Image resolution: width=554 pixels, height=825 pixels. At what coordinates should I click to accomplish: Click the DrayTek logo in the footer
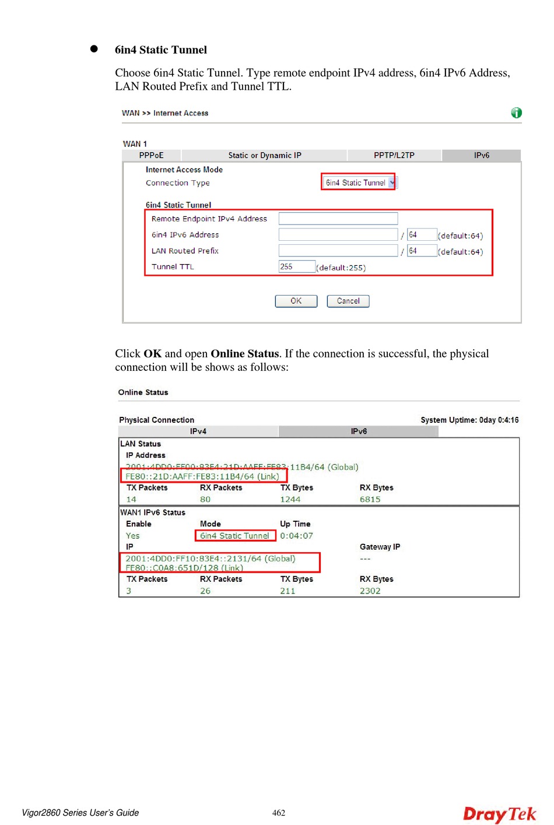(x=499, y=813)
